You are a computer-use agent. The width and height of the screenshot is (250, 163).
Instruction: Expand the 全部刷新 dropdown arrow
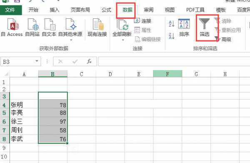click(x=123, y=40)
